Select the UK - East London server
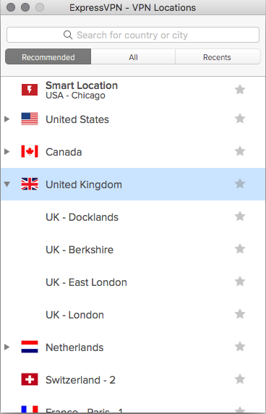Viewport: 266px width, 414px height. tap(133, 282)
